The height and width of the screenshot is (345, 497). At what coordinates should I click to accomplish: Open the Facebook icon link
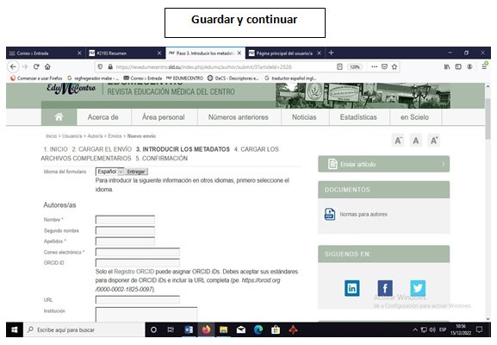click(x=385, y=288)
